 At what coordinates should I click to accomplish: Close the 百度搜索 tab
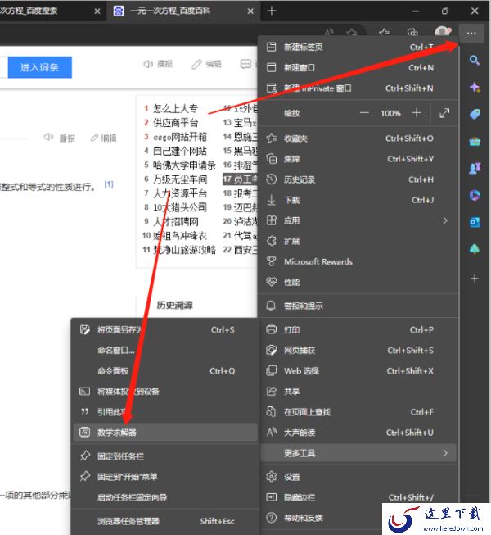[97, 11]
